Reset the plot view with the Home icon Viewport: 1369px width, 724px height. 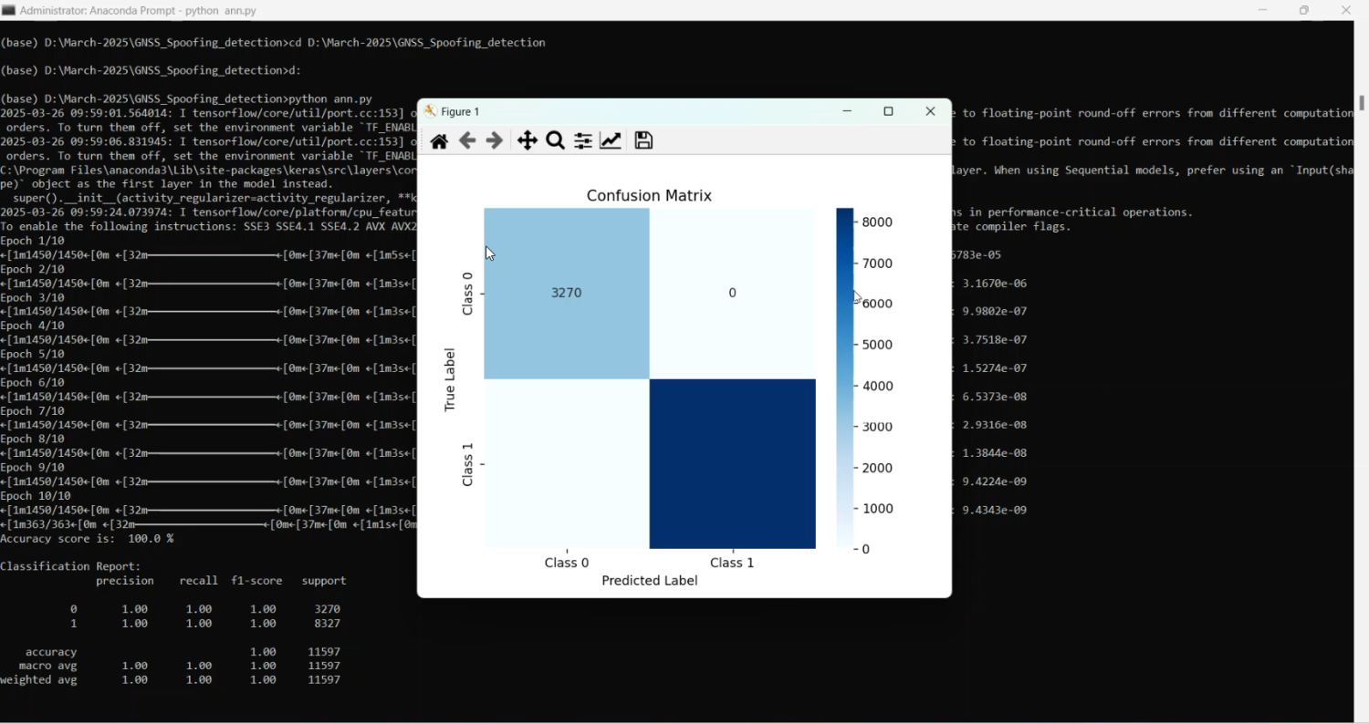pos(439,140)
